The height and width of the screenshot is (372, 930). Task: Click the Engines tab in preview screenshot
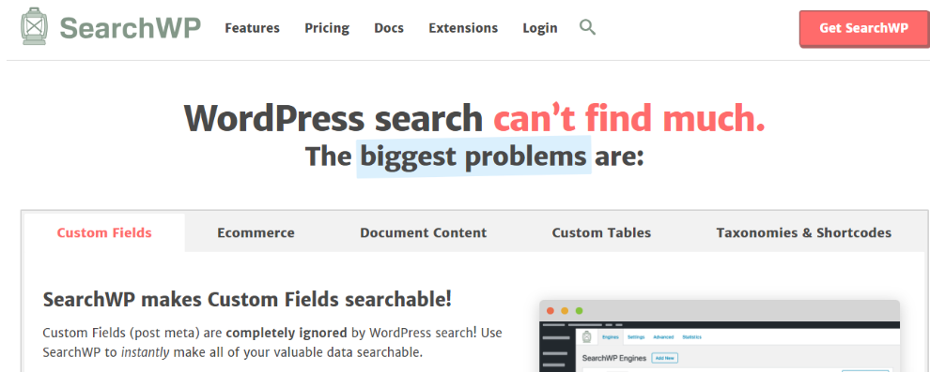click(x=611, y=337)
